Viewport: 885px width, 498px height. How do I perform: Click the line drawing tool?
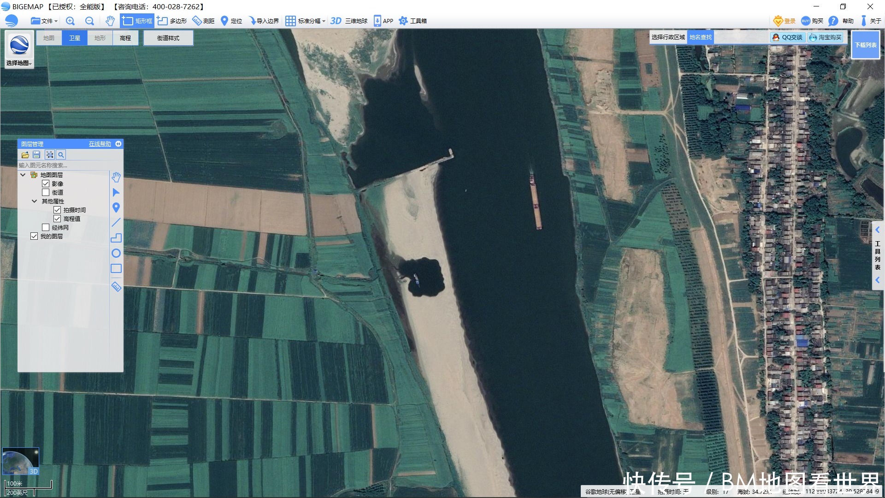(x=116, y=223)
